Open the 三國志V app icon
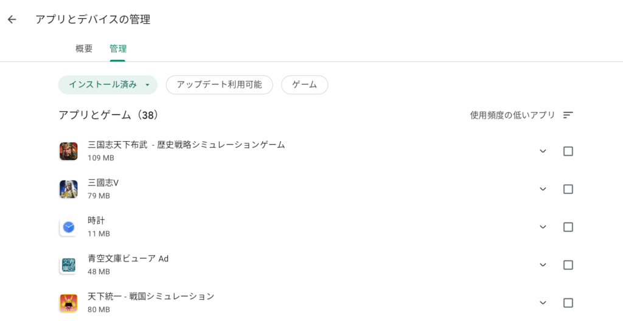Screen dimensions: 623x321 pyautogui.click(x=68, y=189)
